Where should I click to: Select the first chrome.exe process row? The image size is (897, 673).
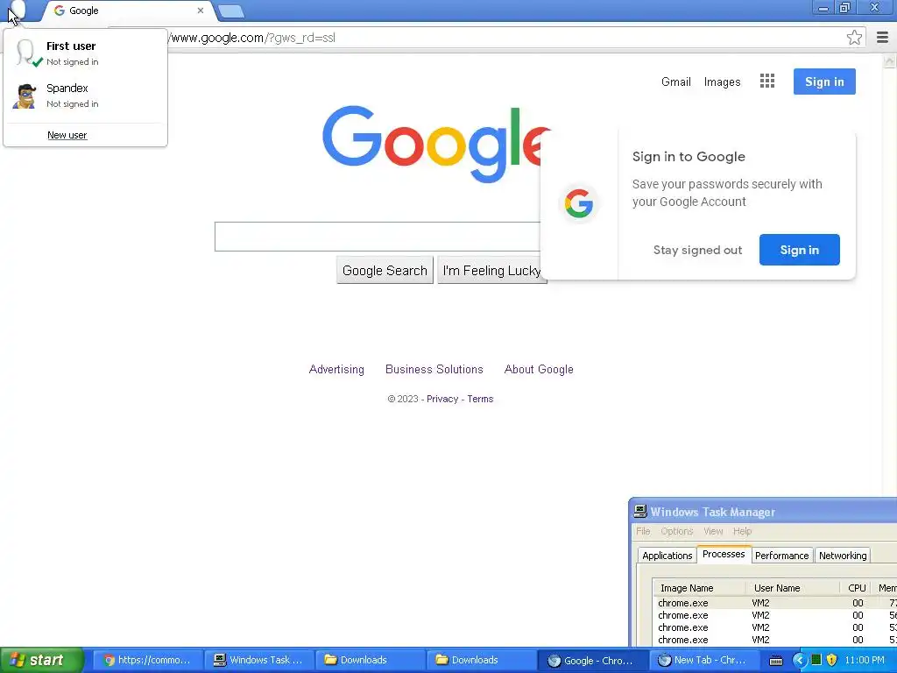[775, 603]
